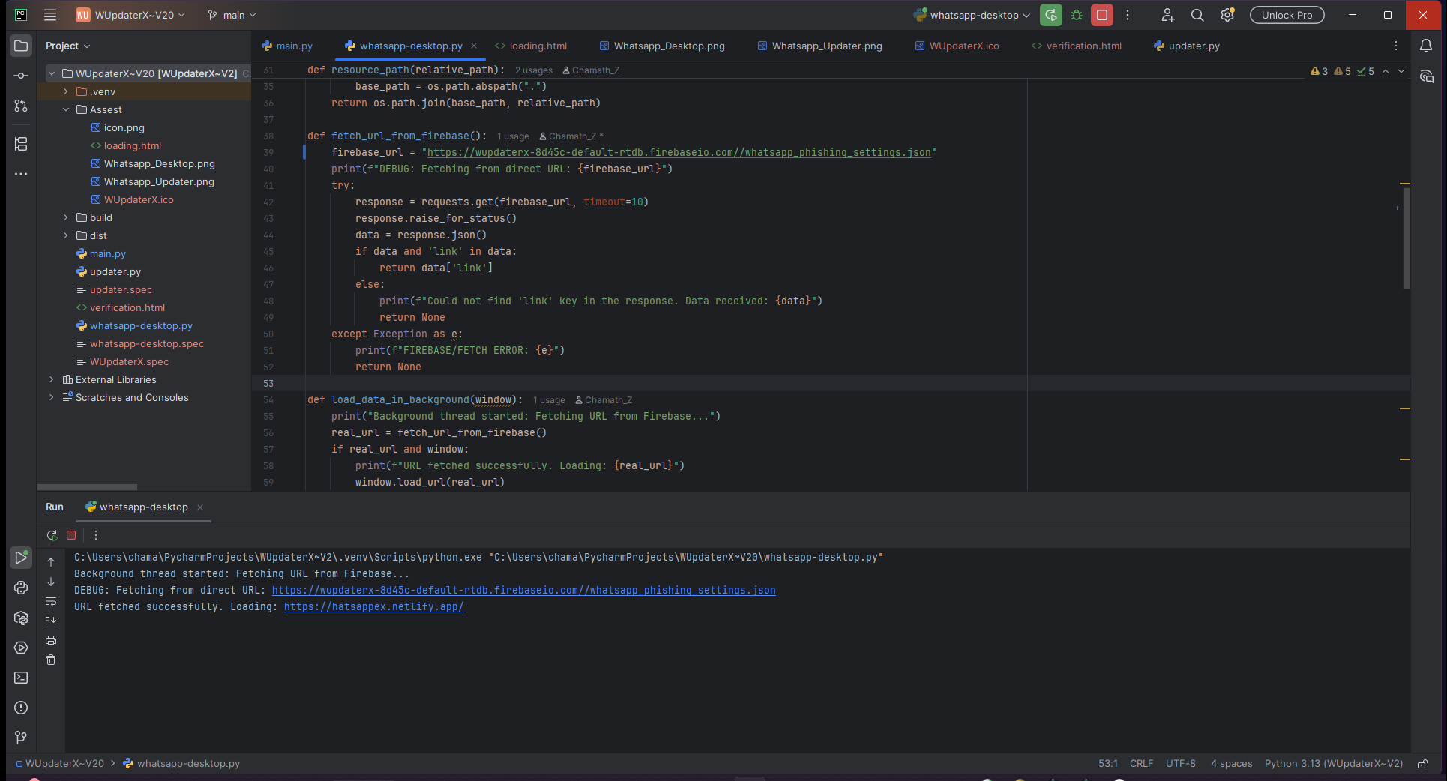The image size is (1447, 781).
Task: Stop process in Run panel toolbar
Action: point(71,535)
